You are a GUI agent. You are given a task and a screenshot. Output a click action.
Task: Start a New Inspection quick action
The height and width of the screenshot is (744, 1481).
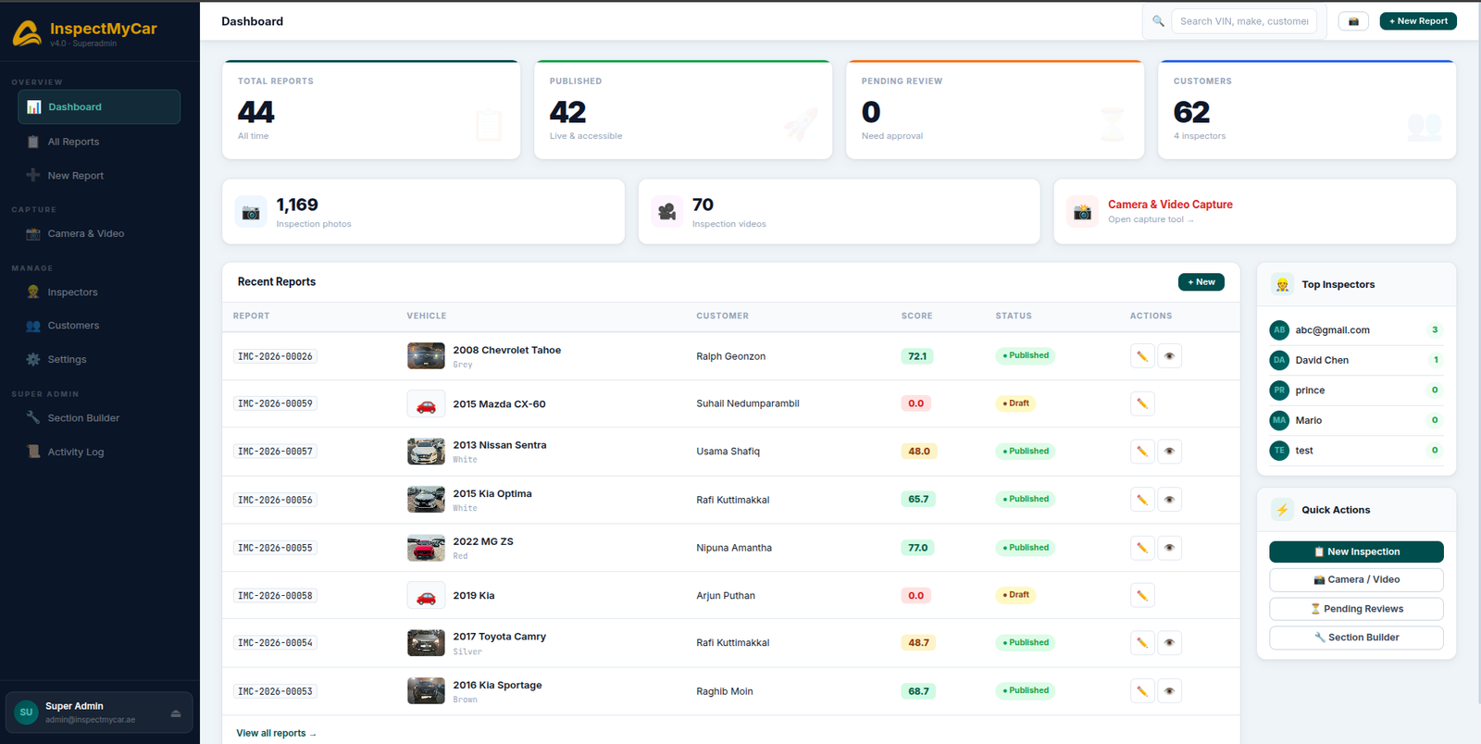1356,552
